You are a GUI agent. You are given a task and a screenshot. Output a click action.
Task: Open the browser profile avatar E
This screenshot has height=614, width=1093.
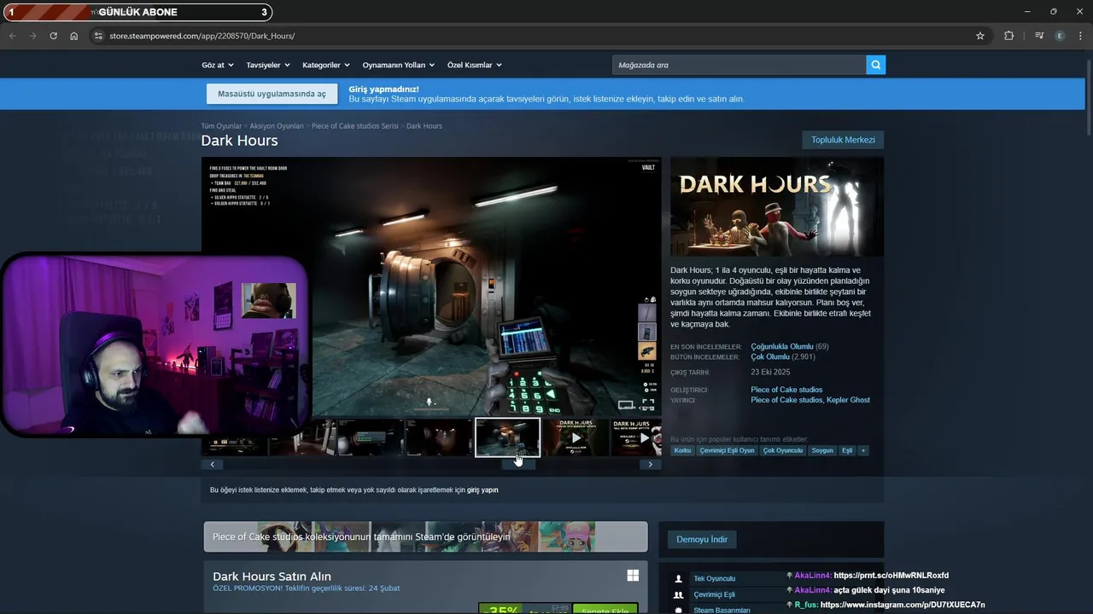click(1061, 36)
